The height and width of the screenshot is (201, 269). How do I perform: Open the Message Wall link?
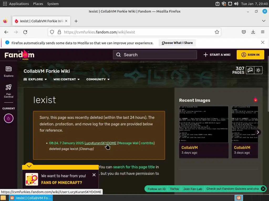coord(128,143)
